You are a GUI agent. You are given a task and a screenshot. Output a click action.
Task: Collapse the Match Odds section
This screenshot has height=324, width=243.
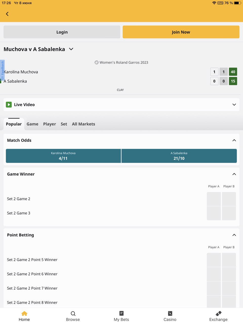tap(234, 140)
